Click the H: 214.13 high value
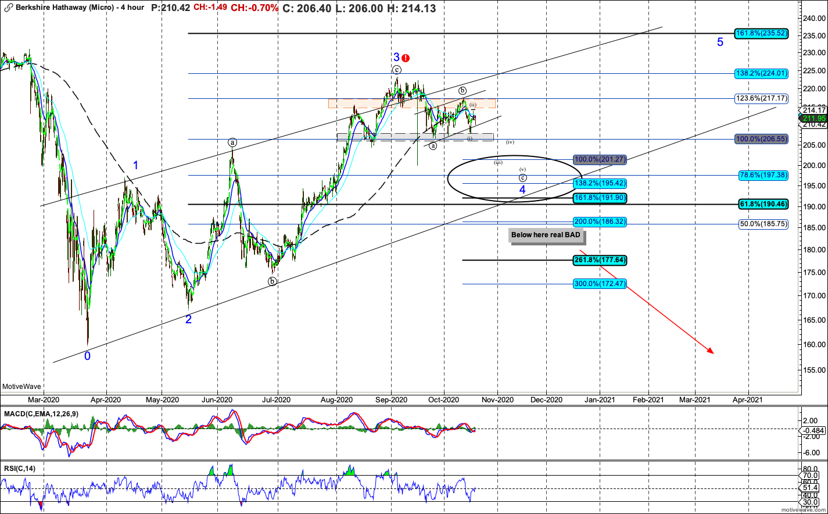The height and width of the screenshot is (514, 828). (411, 8)
